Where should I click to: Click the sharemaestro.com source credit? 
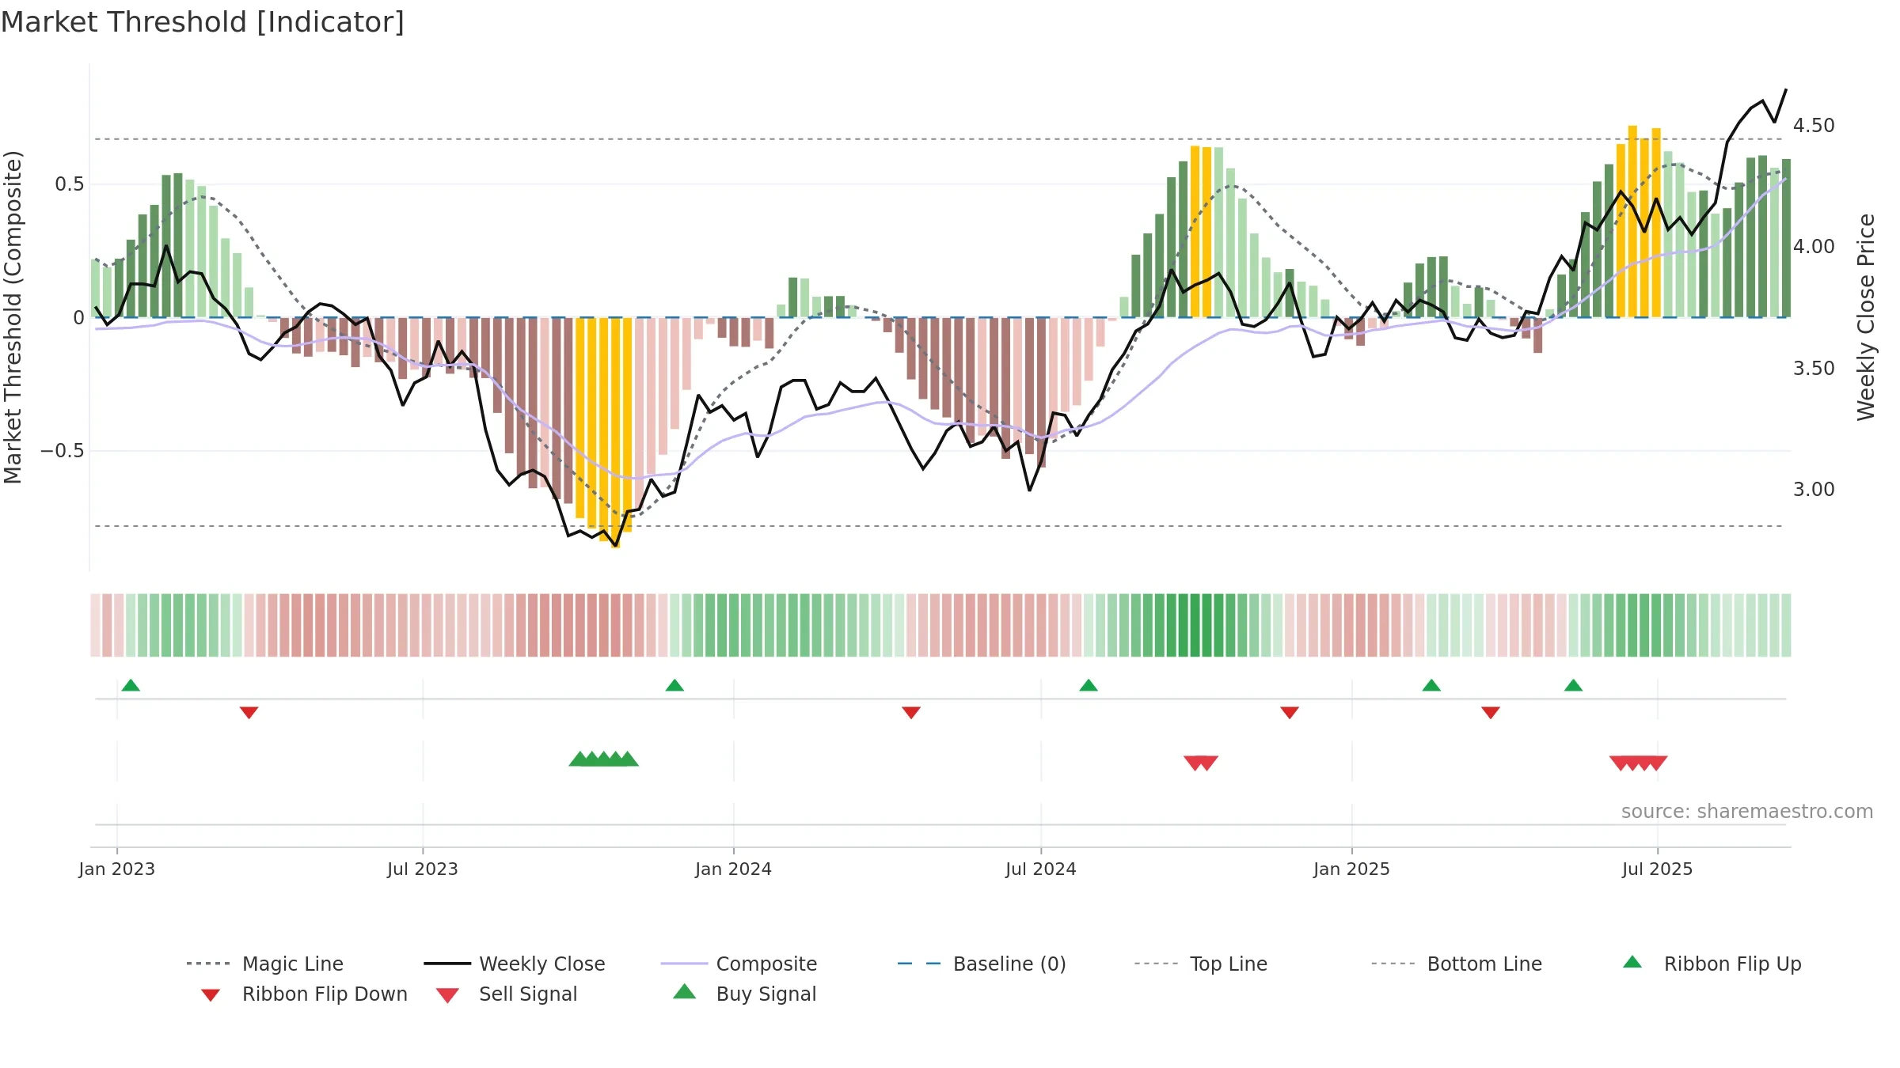click(x=1747, y=812)
